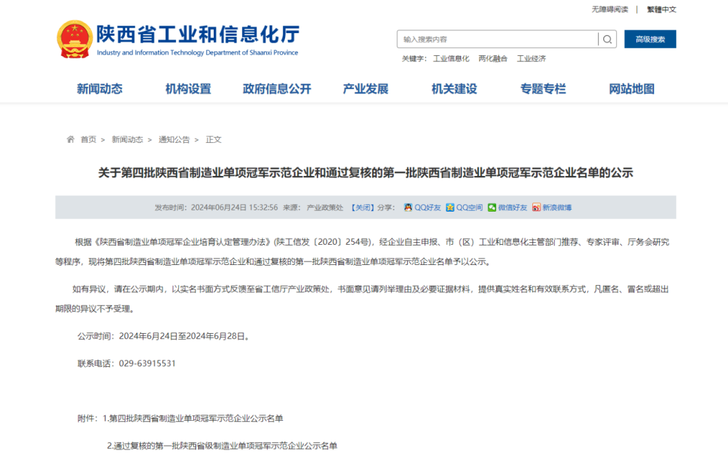This screenshot has width=728, height=474.
Task: Open attachment 1 第四批 enterprise list
Action: 195,418
